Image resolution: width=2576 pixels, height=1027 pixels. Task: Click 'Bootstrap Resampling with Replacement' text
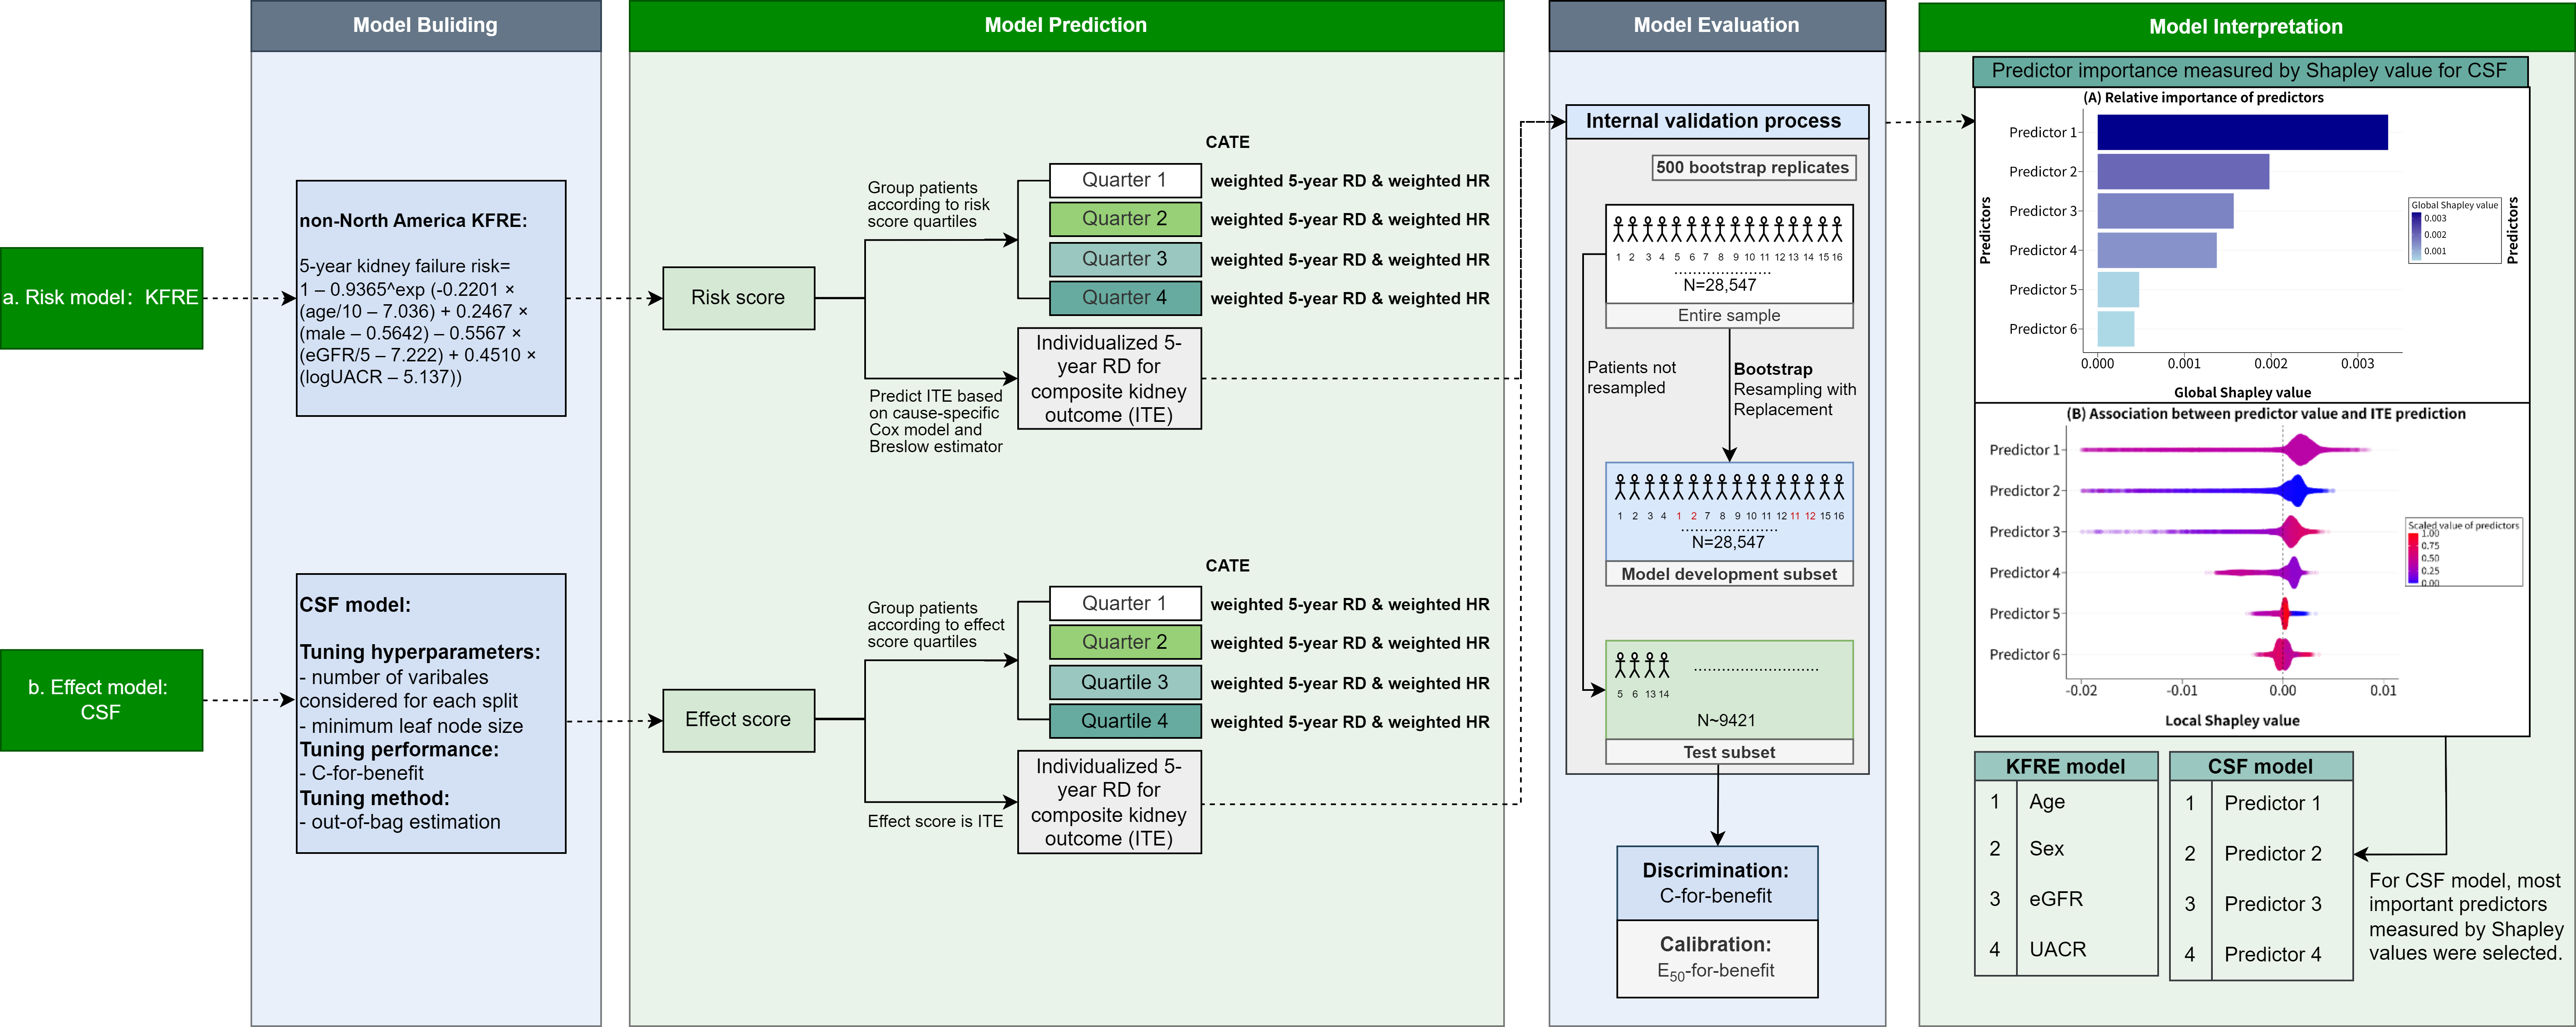coord(1795,389)
